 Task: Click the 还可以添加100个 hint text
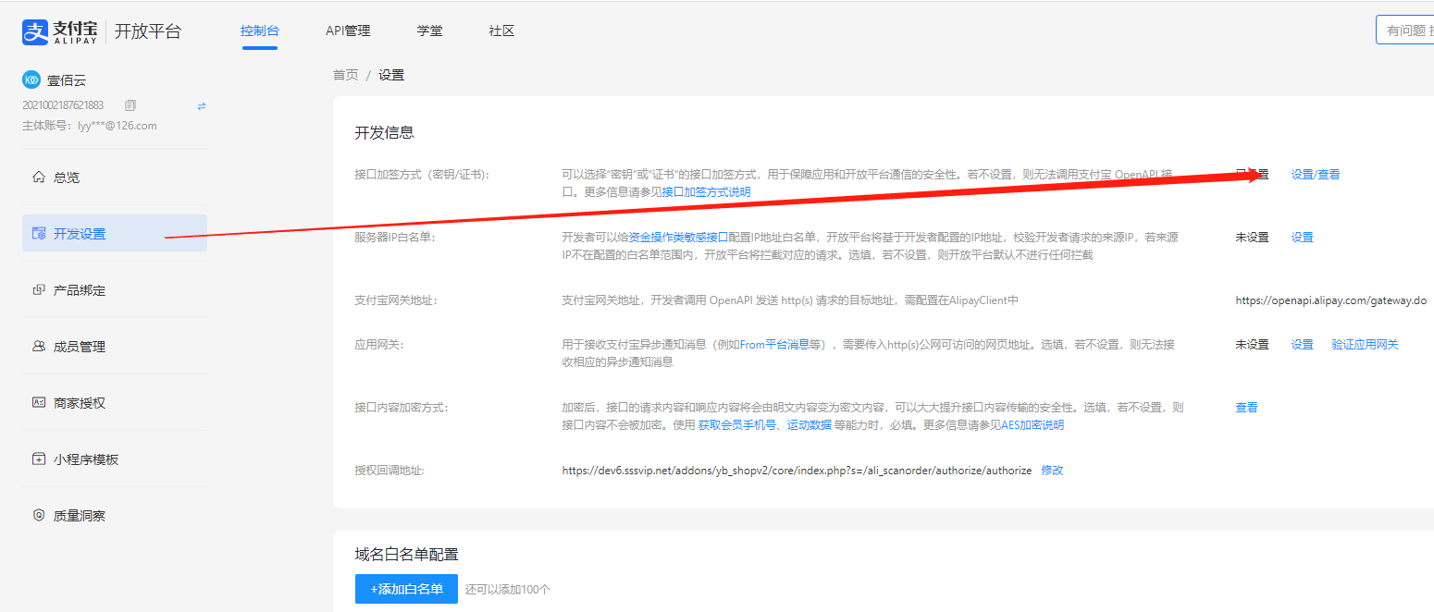point(508,589)
